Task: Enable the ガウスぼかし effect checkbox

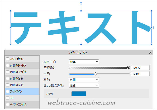Action: point(8,59)
